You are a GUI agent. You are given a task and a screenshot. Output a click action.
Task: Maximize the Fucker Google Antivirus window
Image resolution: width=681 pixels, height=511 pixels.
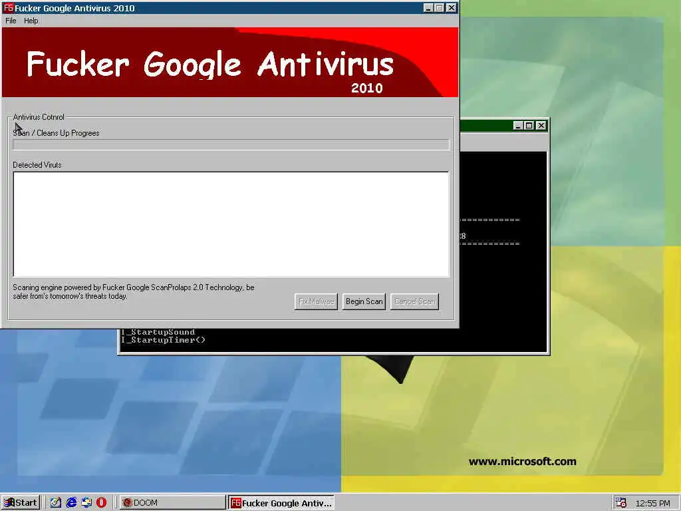click(x=440, y=8)
